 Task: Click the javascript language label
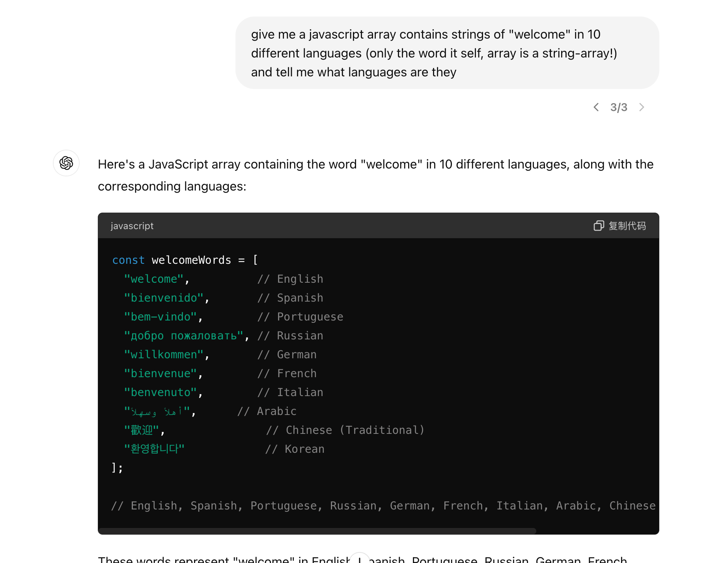pos(132,226)
